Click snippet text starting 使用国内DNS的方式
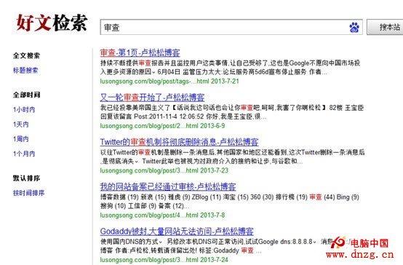Image resolution: width=403 pixels, height=265 pixels. point(216,246)
